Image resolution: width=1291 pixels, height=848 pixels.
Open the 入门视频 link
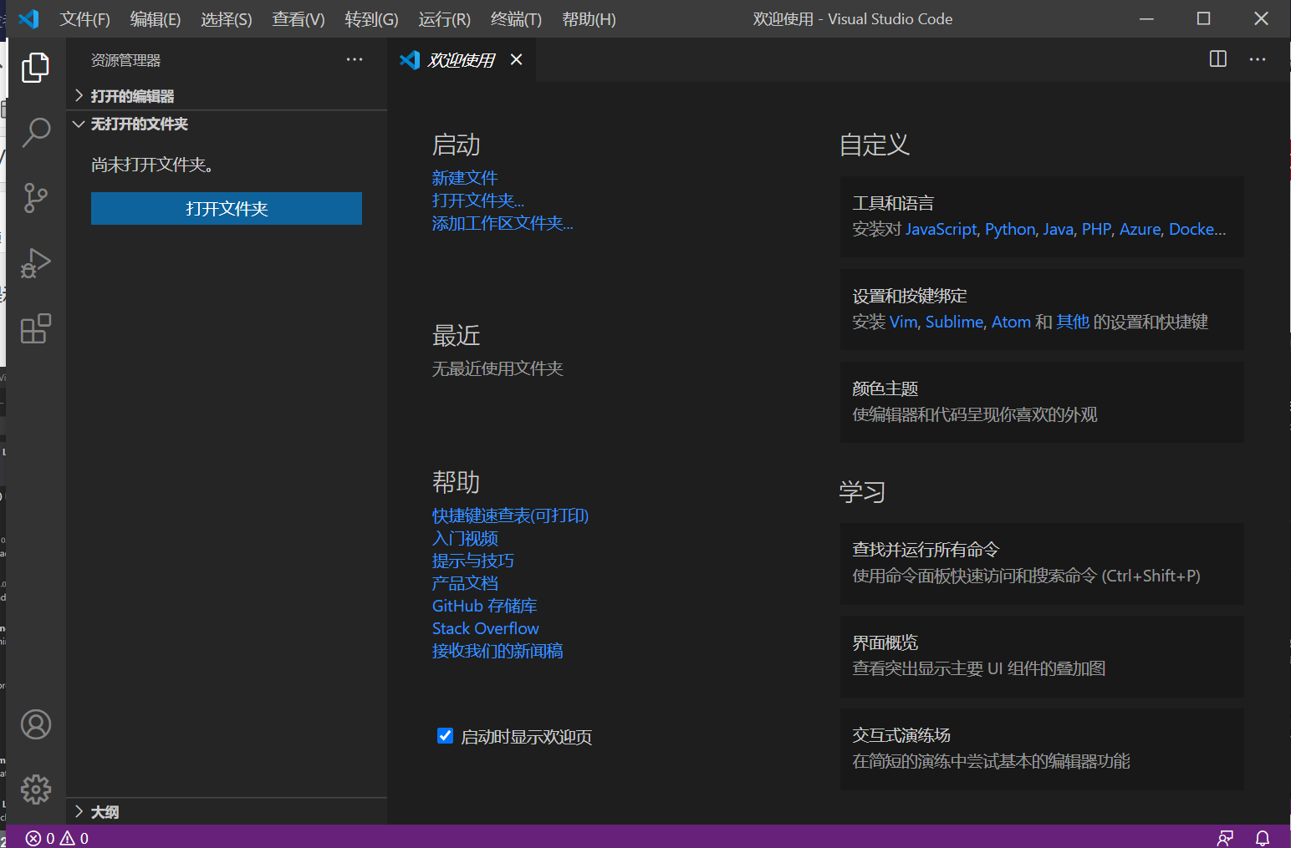coord(465,538)
